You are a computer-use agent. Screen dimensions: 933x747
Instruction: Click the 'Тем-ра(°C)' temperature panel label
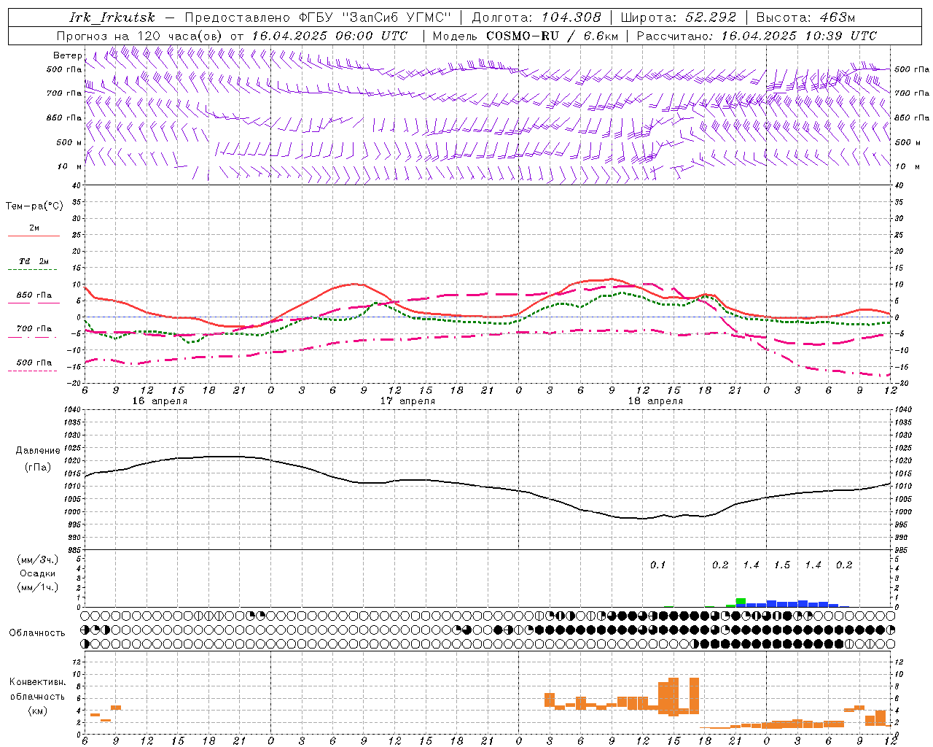point(34,206)
